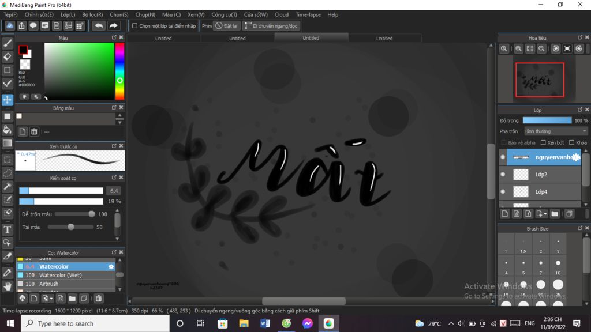Click Di chuyển ngang/dọc button
Image resolution: width=591 pixels, height=332 pixels.
(271, 26)
